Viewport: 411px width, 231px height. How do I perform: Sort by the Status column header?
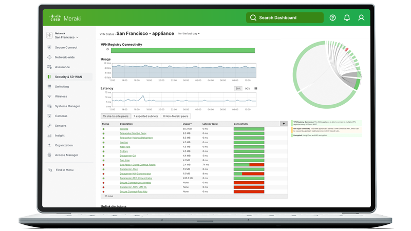point(106,124)
